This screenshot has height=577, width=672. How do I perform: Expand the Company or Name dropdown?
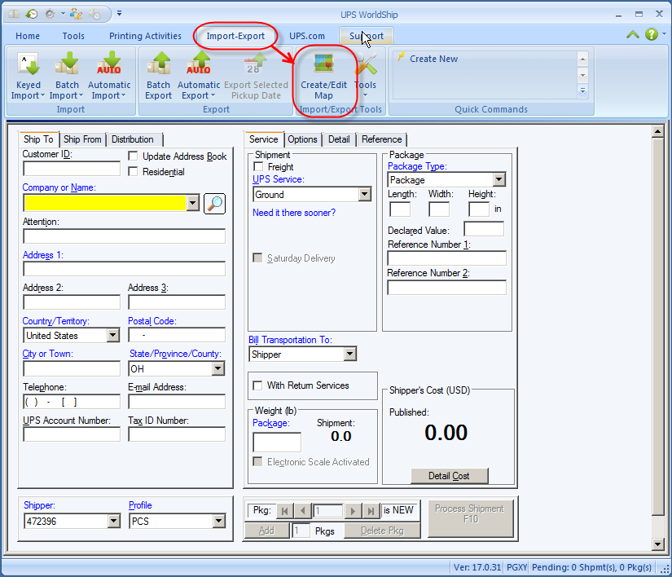pos(193,203)
